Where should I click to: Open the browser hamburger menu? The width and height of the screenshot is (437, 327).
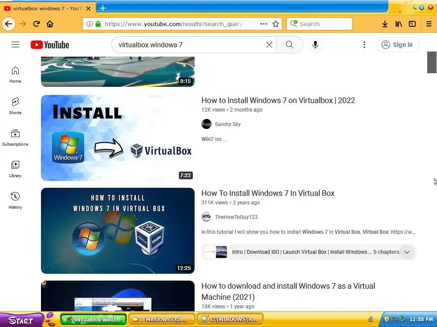point(429,24)
